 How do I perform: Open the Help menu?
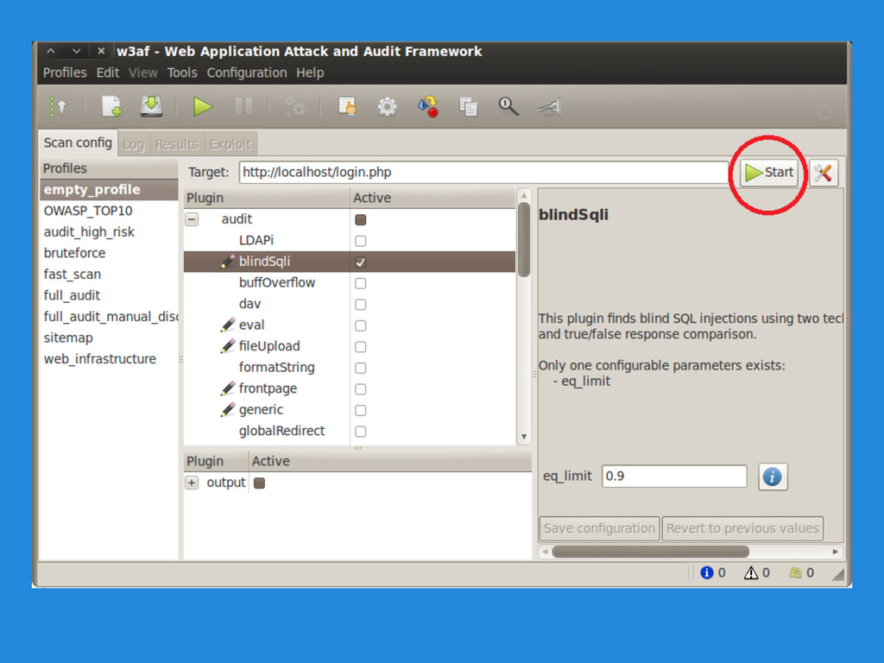[x=310, y=73]
